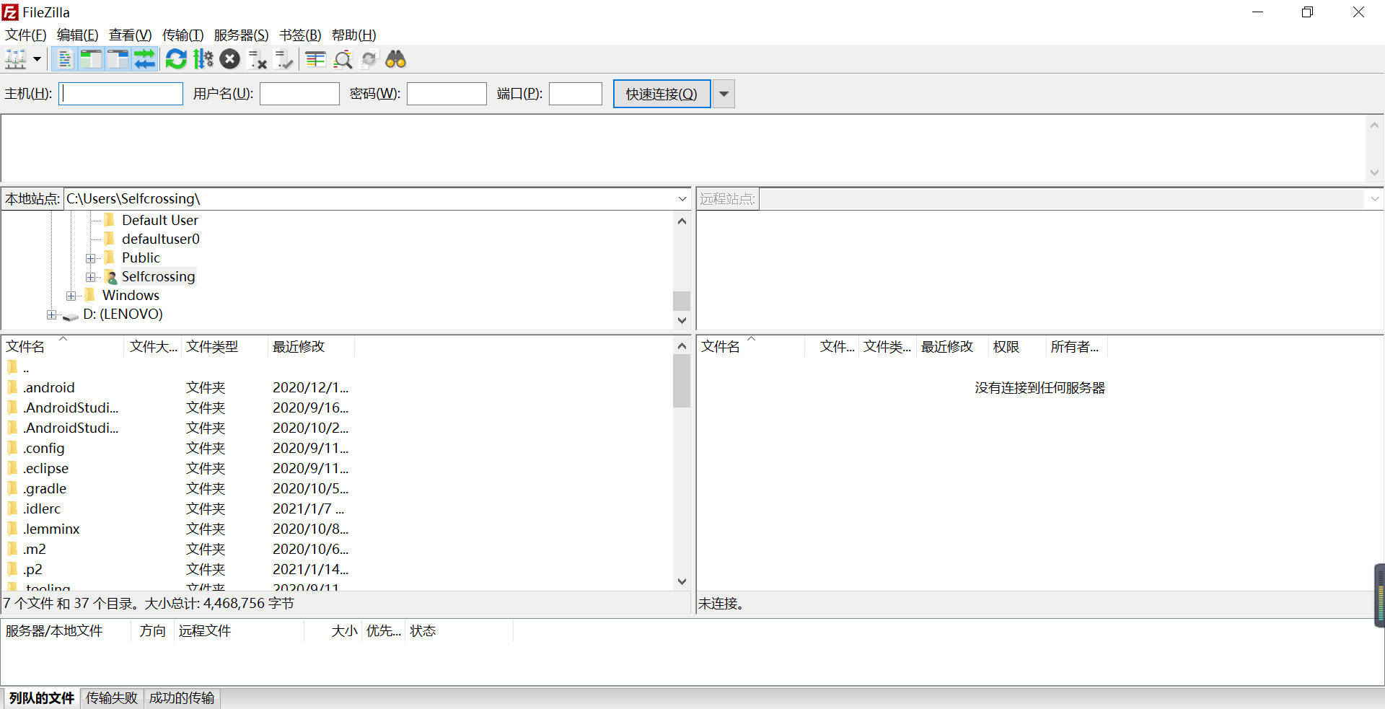Cancel the current operation

coord(229,59)
